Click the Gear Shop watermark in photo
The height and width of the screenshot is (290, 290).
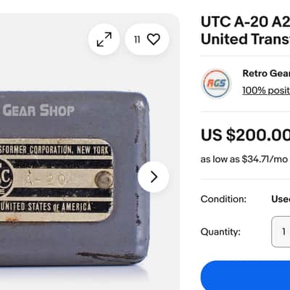pos(38,110)
